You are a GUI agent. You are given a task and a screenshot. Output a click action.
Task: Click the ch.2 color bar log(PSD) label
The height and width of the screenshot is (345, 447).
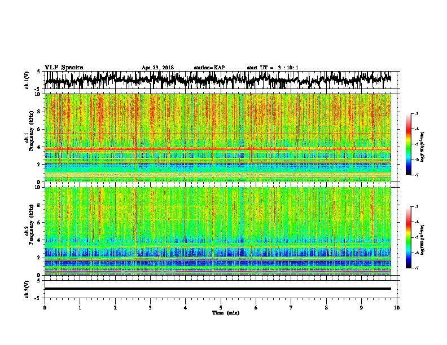(x=423, y=240)
